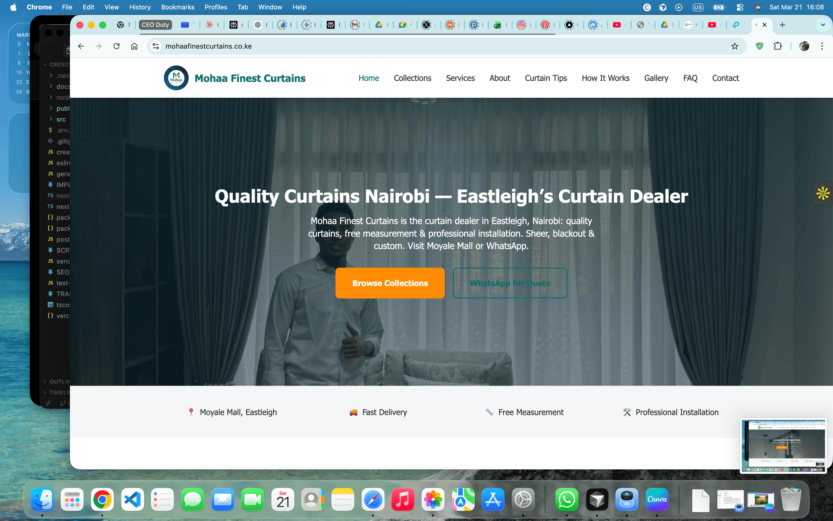Open the verc file in VS Code
833x521 pixels.
(x=58, y=316)
